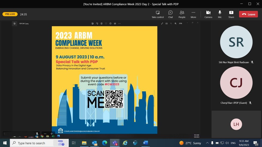Screen dimensions: 262x147
Task: Leave the meeting
Action: tap(248, 14)
